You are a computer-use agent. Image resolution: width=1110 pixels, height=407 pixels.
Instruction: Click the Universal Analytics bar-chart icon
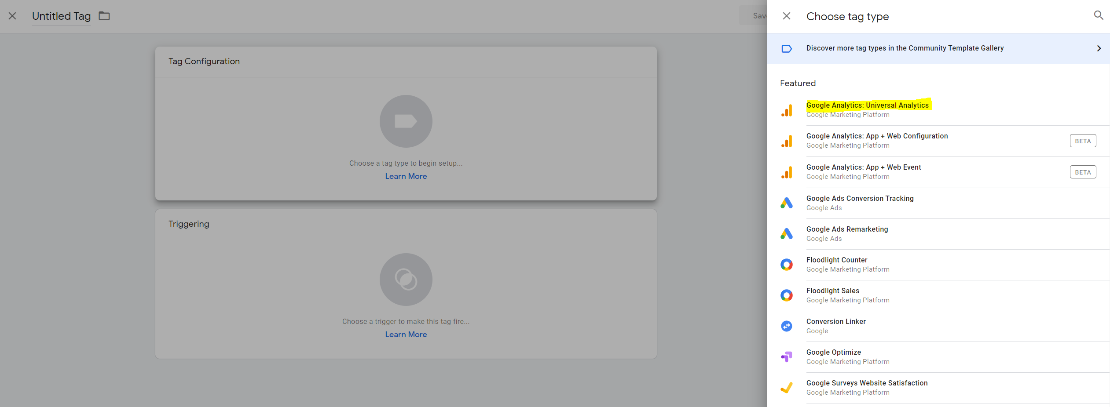[x=787, y=110]
